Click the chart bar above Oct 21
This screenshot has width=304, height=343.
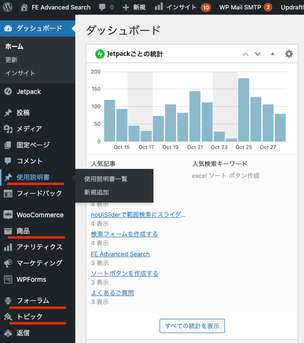pos(195,116)
